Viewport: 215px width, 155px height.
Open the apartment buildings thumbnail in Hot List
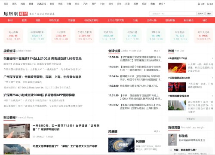coord(177,105)
